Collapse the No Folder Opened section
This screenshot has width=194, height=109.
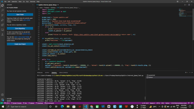(12, 8)
